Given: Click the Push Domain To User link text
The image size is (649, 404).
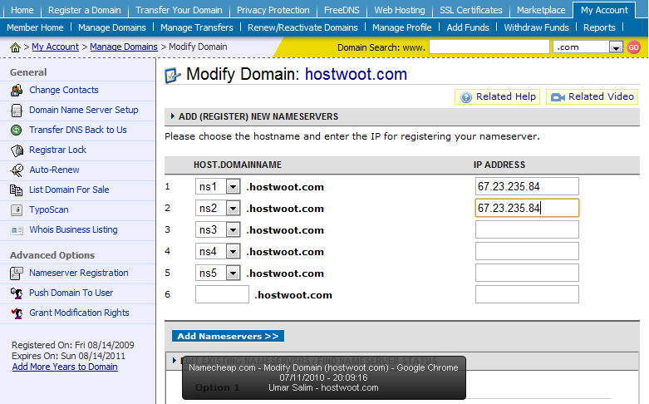Looking at the screenshot, I should tap(71, 293).
